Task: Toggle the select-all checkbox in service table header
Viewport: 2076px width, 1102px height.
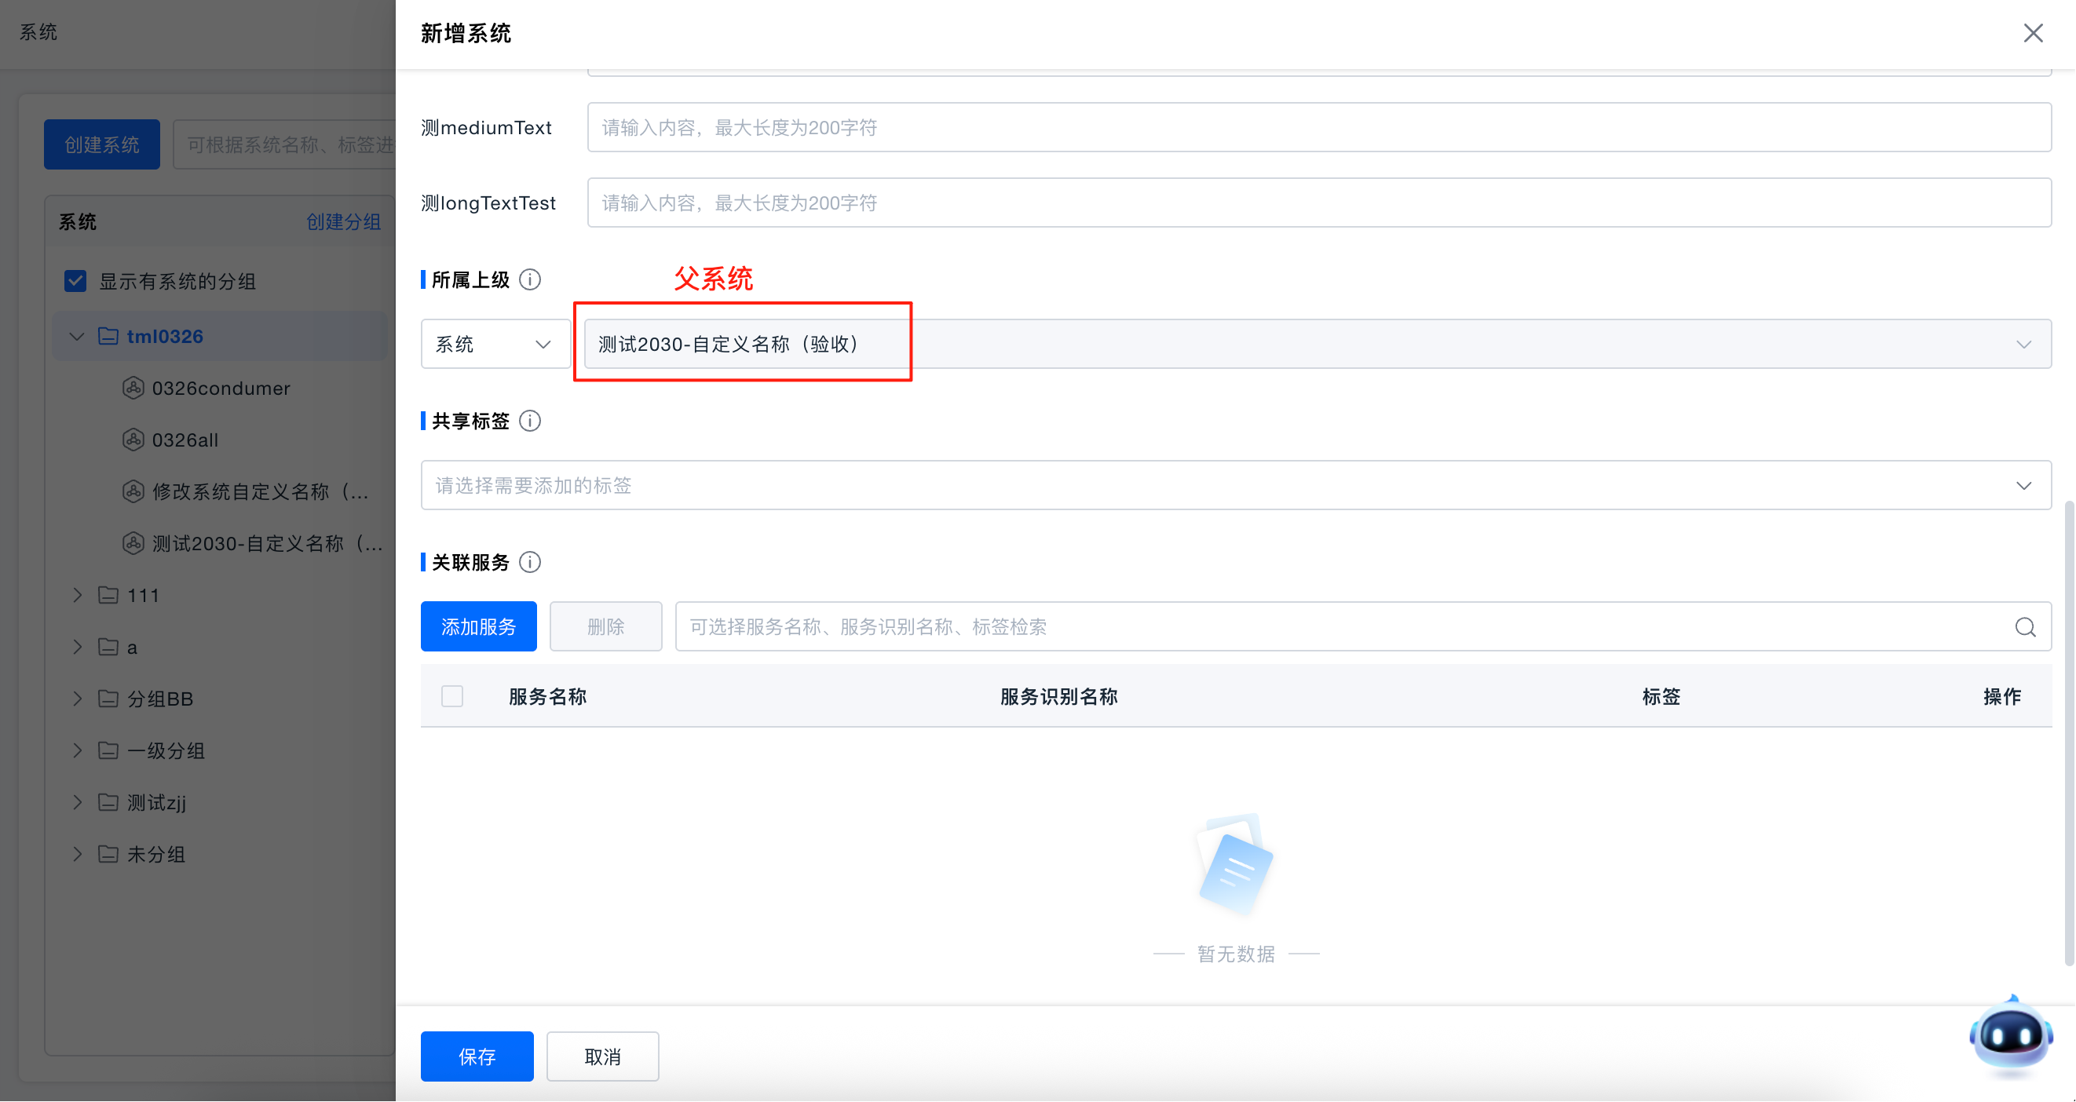Action: pyautogui.click(x=452, y=696)
